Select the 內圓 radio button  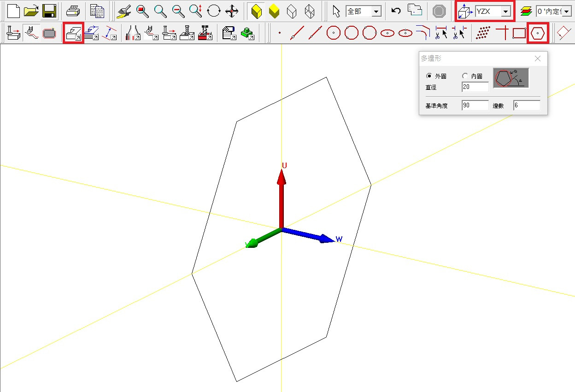pos(465,76)
